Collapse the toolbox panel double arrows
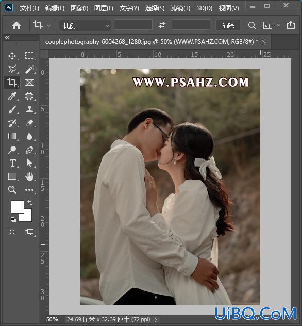The width and height of the screenshot is (302, 326). (x=7, y=38)
